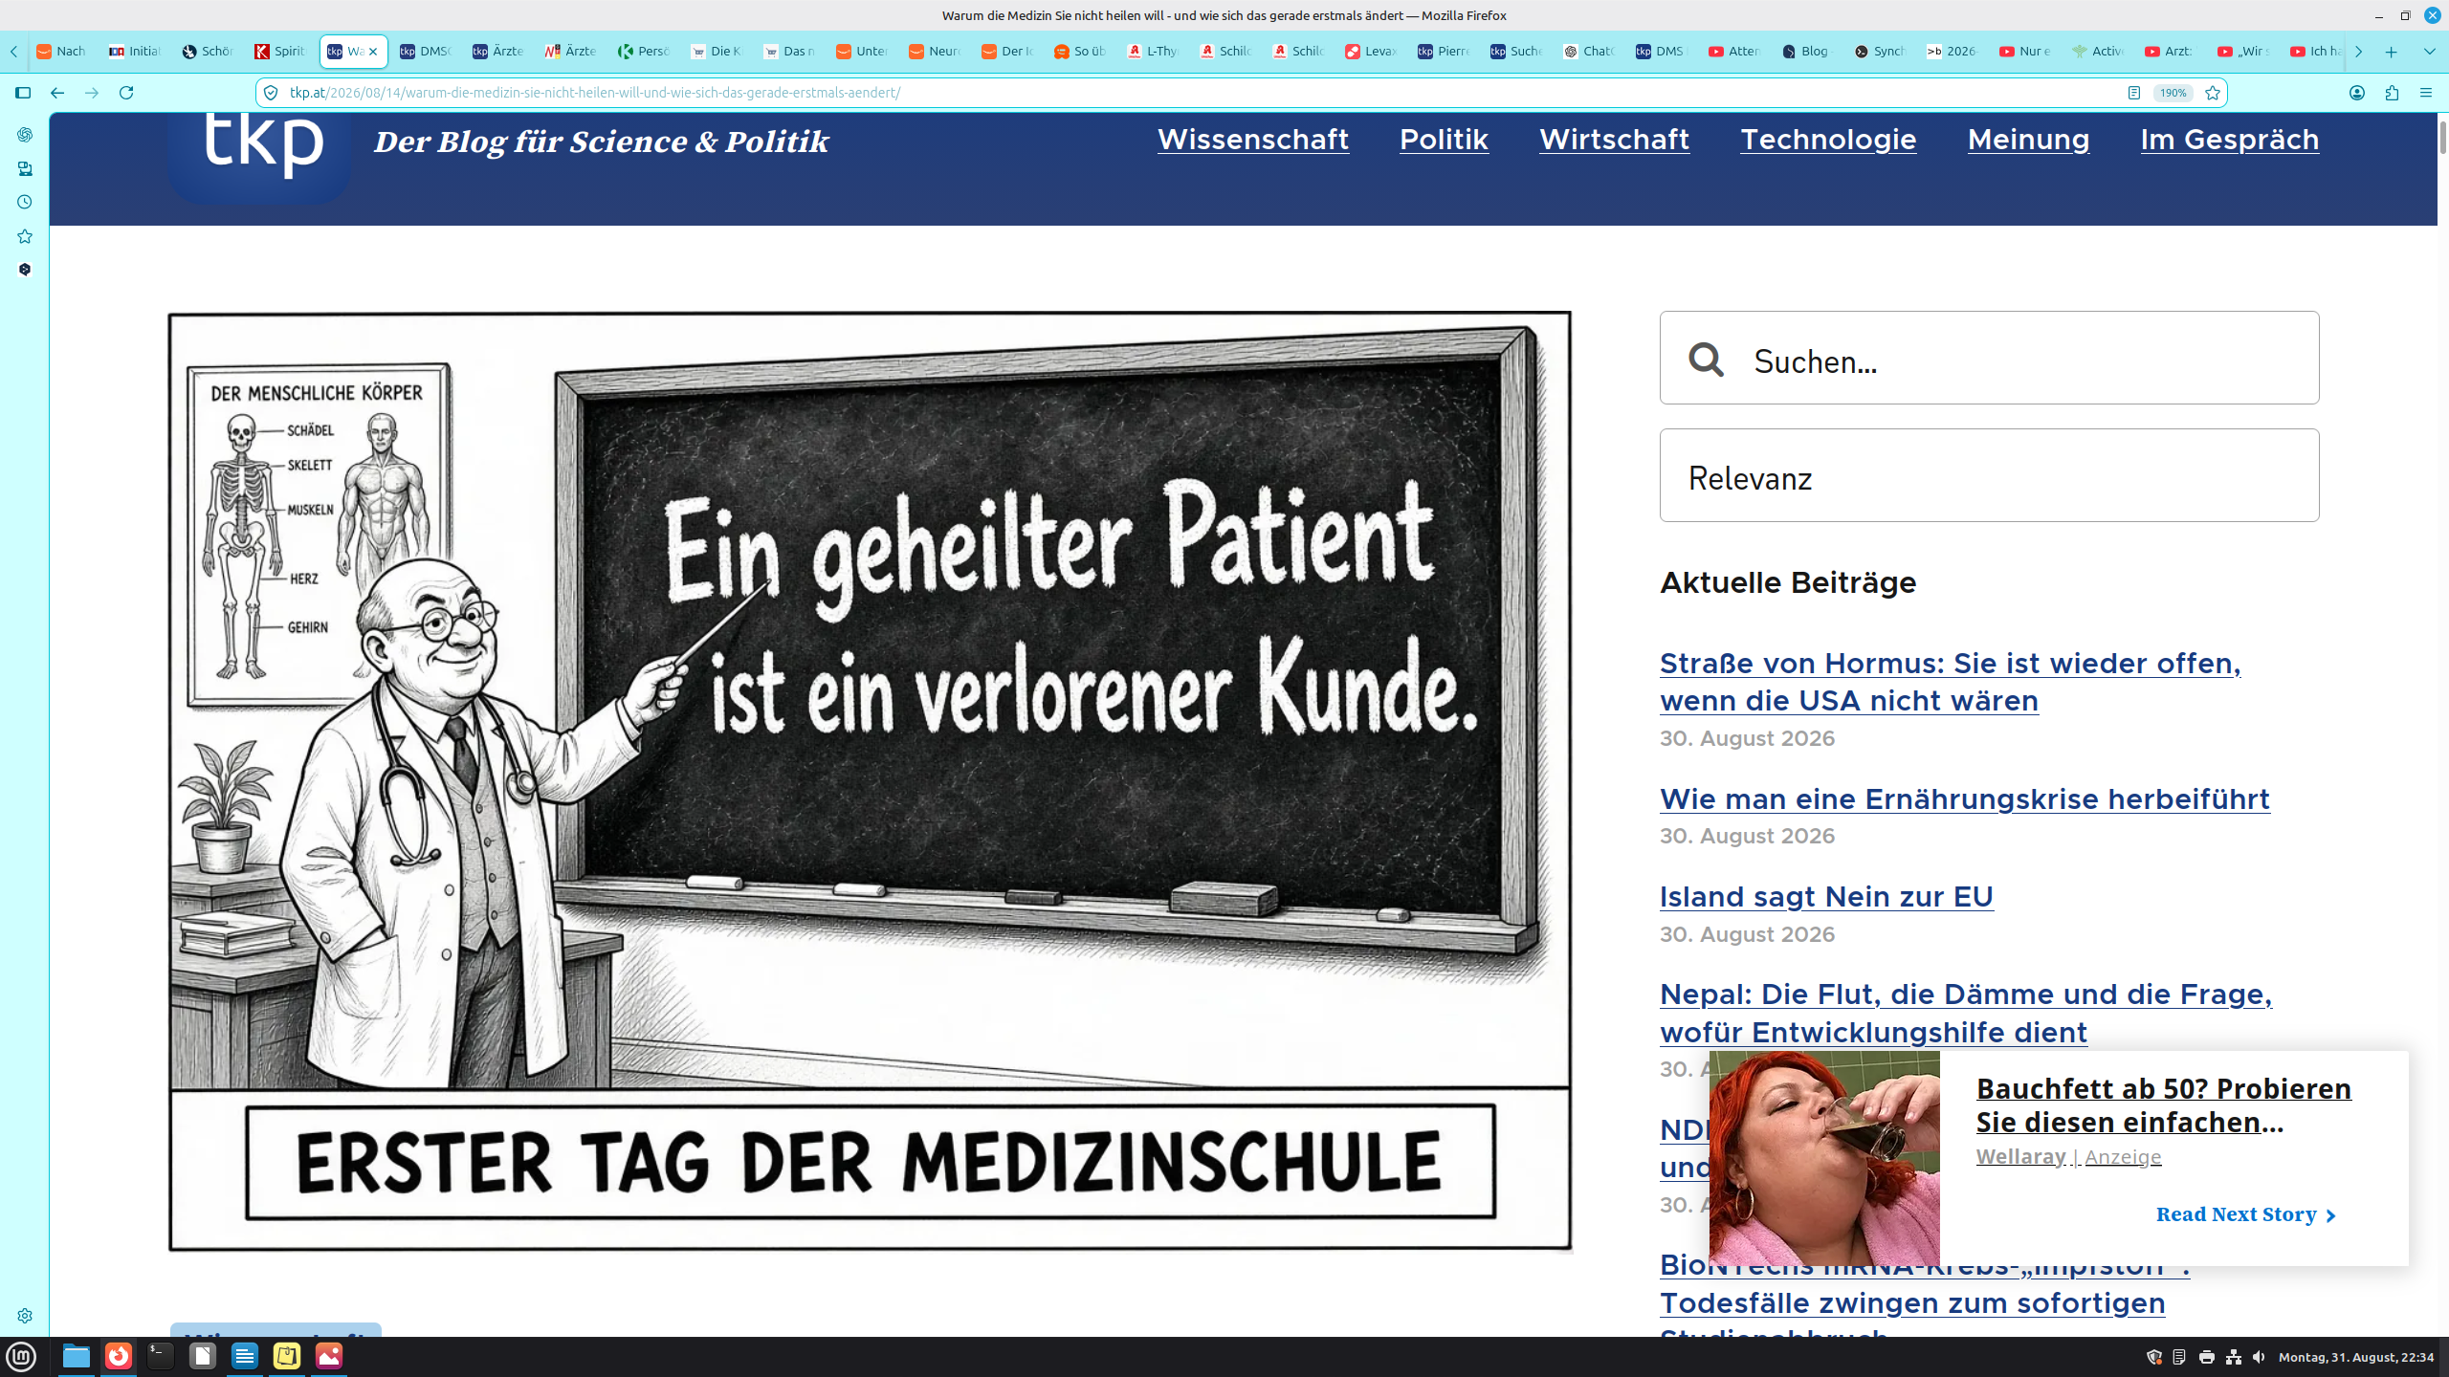Open the Wissenschaft section
This screenshot has height=1377, width=2449.
pos(1253,140)
